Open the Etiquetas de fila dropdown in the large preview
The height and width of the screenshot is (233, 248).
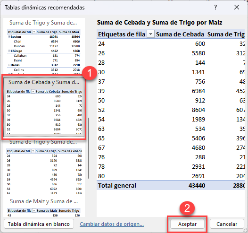150,34
